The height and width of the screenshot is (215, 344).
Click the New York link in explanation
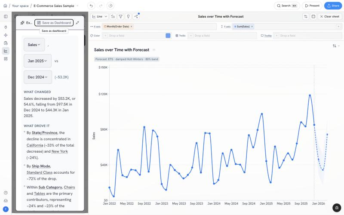point(60,151)
